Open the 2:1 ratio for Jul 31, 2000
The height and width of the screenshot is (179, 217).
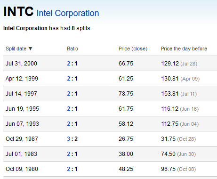[x=72, y=64]
